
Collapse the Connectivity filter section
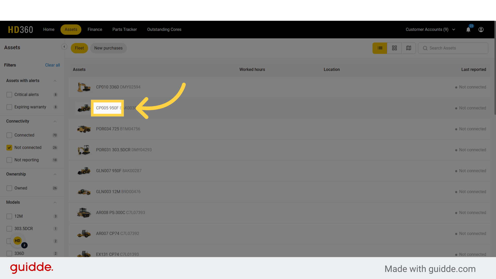[x=55, y=121]
